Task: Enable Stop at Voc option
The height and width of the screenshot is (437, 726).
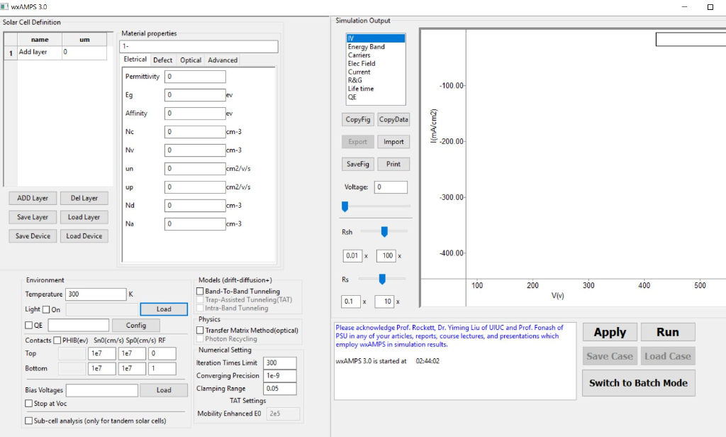Action: point(29,403)
